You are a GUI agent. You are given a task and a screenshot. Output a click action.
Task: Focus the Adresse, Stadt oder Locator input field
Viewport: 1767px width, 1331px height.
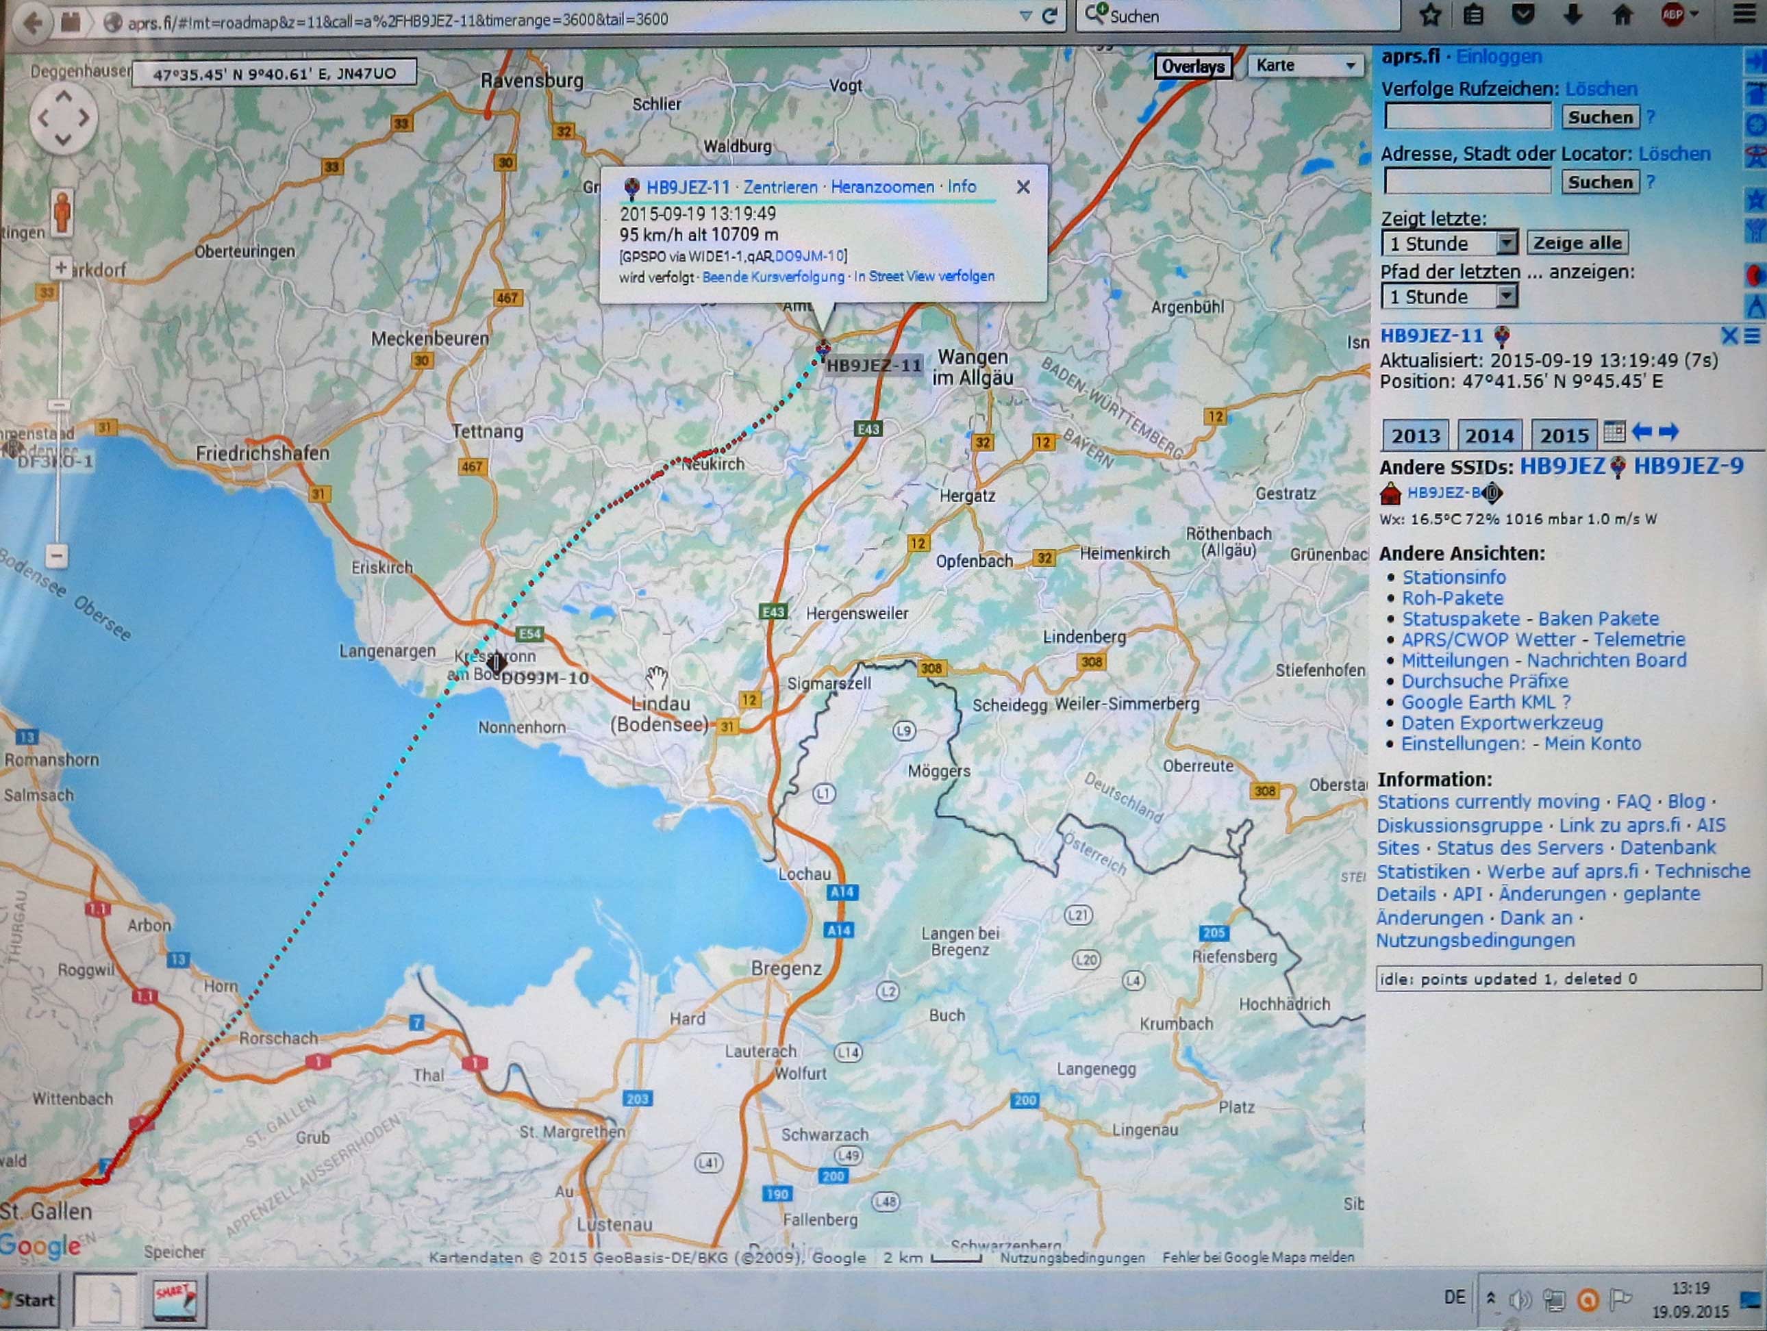[1468, 182]
